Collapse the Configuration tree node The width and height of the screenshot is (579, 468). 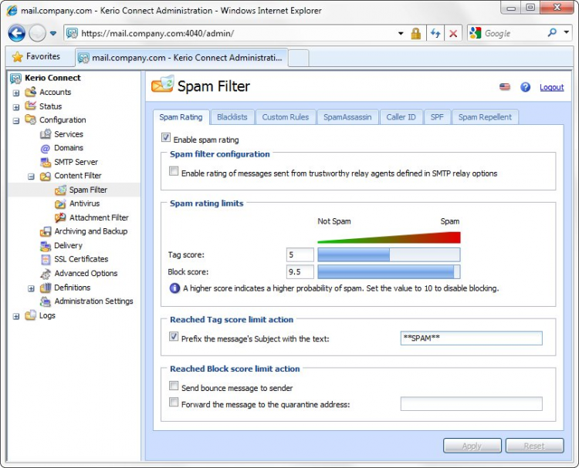click(16, 120)
